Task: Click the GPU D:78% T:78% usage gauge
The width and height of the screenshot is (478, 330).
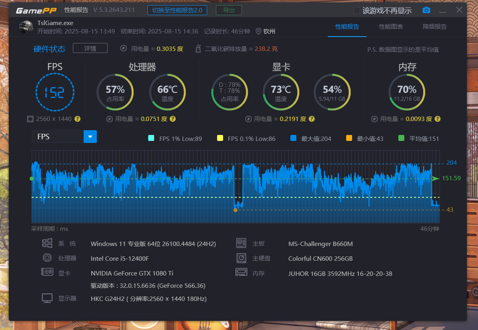Action: pyautogui.click(x=229, y=92)
